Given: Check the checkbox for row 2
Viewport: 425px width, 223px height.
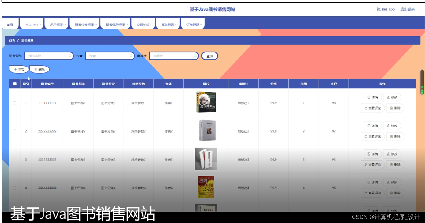Looking at the screenshot, I should (14, 131).
